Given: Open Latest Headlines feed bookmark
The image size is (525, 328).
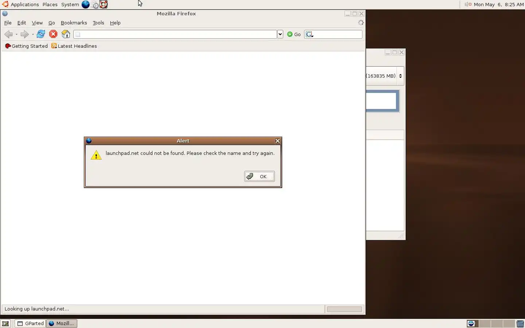Looking at the screenshot, I should click(x=74, y=46).
